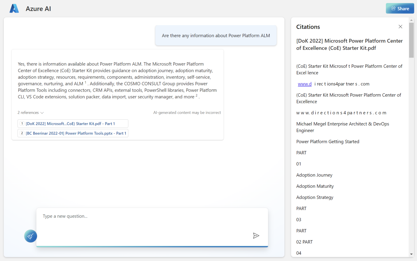Open '[DoK 2022] Microsoft...CoE) Starter Kit.pdf - Part 1'
Viewport: 417px width, 261px height.
click(70, 123)
